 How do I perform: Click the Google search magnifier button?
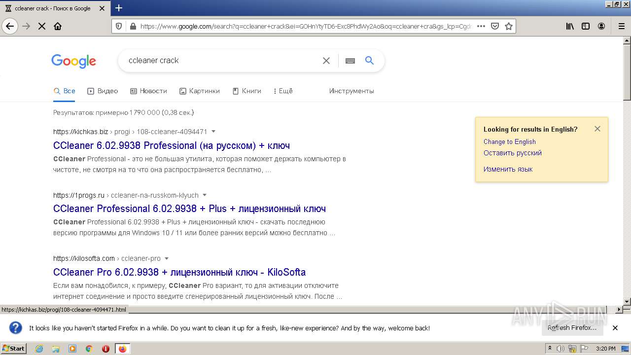[x=369, y=61]
